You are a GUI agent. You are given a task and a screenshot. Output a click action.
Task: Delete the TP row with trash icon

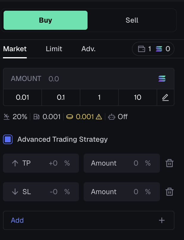tap(169, 163)
